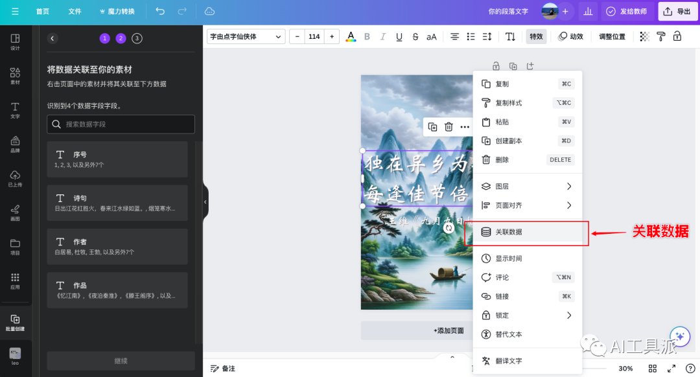The image size is (700, 377).
Task: Select 复制样式 copy style from context menu
Action: [527, 102]
